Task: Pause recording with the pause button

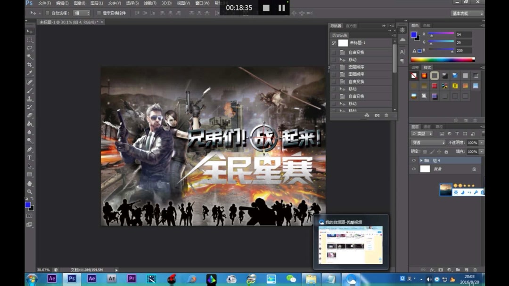Action: tap(281, 8)
